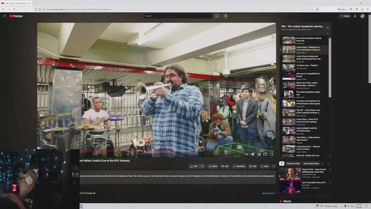The image size is (371, 209).
Task: Open the YouTube account avatar menu
Action: point(362,16)
